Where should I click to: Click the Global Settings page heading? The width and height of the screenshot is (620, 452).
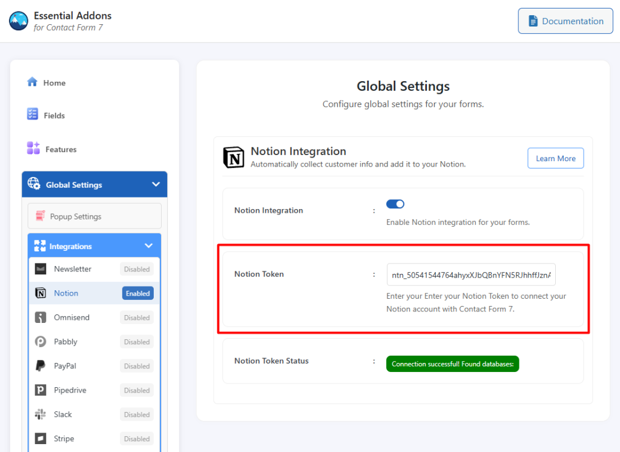coord(403,86)
